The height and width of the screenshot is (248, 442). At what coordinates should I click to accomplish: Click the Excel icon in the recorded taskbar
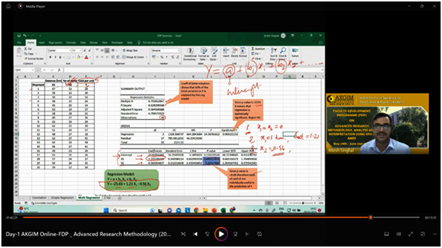click(223, 210)
